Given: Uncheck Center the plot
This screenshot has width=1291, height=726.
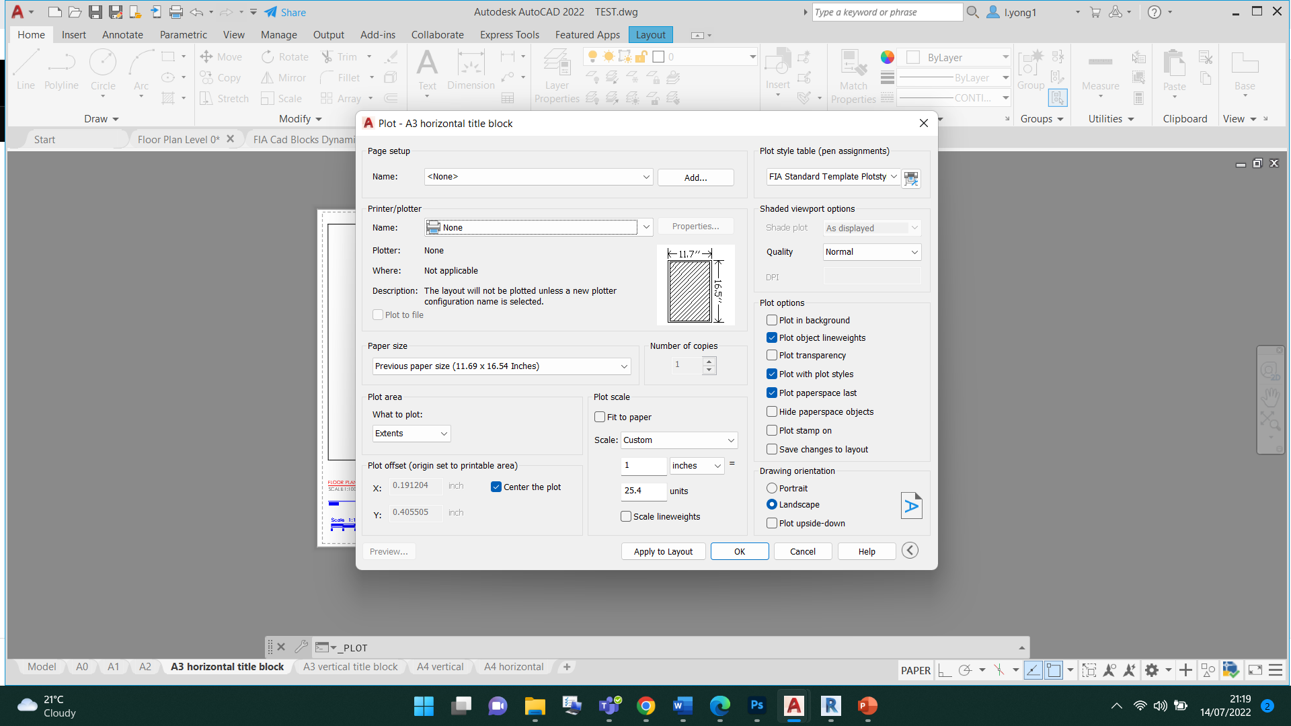Looking at the screenshot, I should (496, 487).
